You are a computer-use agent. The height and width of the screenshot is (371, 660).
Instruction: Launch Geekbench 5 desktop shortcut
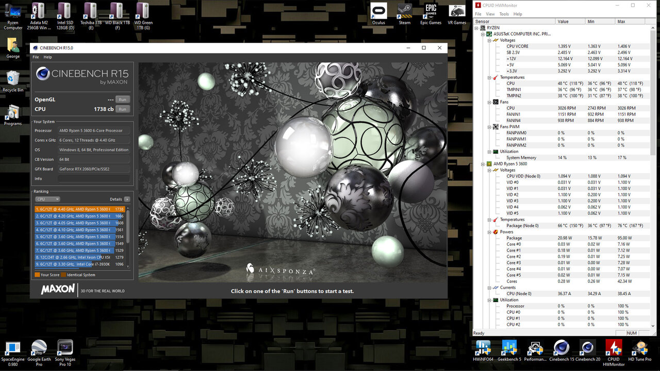(x=509, y=351)
